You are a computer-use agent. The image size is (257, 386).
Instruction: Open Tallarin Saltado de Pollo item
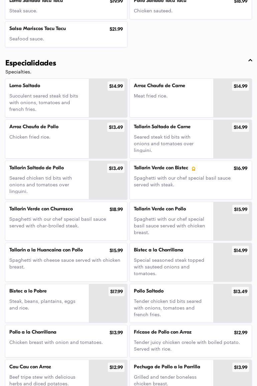[x=47, y=180]
